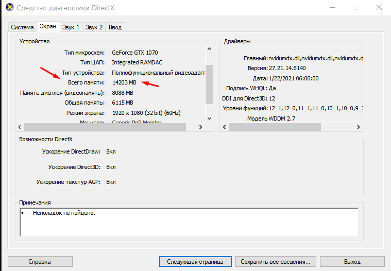Open the Звук 2 tab
Screen dimensions: 391x271
coord(94,27)
